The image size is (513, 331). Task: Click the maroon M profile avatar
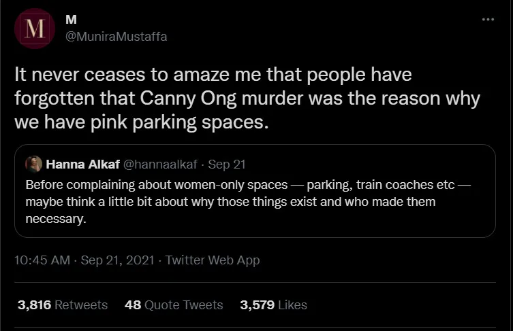pos(34,29)
